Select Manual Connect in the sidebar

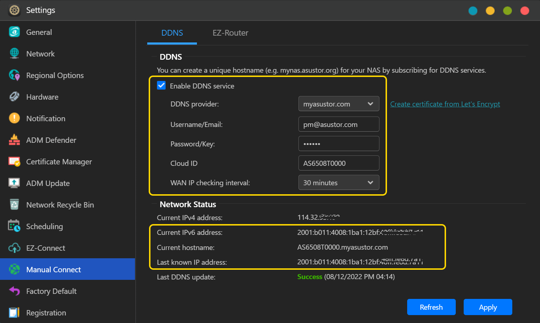[68, 269]
